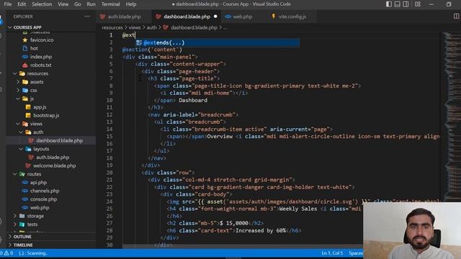Click Spaces indentation status item

tap(355, 253)
